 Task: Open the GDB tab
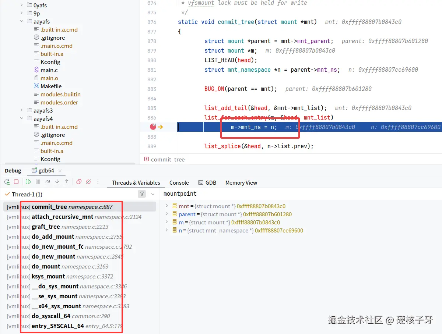coord(207,182)
